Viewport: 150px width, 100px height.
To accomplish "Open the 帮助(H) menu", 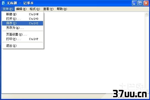I will pos(62,9).
